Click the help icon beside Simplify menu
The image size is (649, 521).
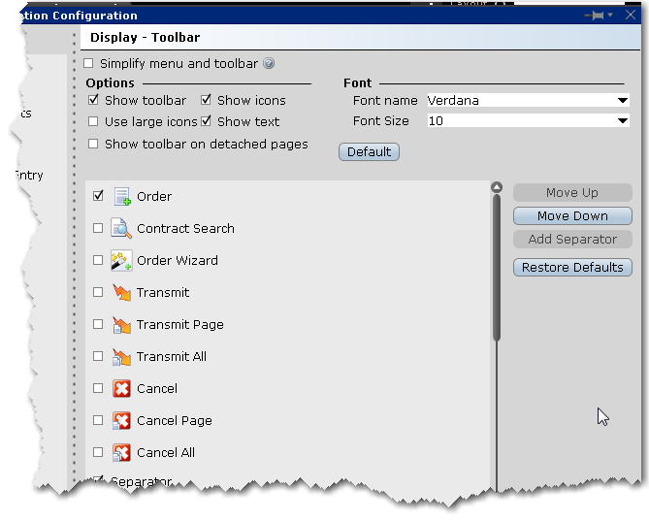pos(269,64)
